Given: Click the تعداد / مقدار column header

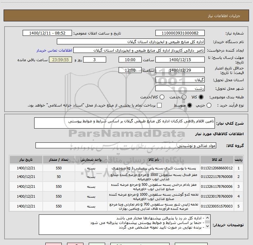Looking at the screenshot, I should pos(58,159).
